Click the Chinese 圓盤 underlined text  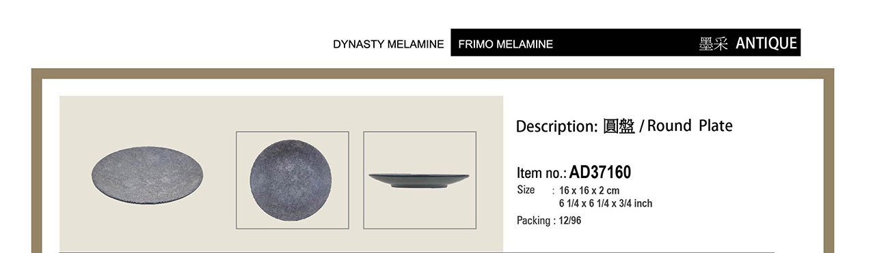[x=619, y=126]
